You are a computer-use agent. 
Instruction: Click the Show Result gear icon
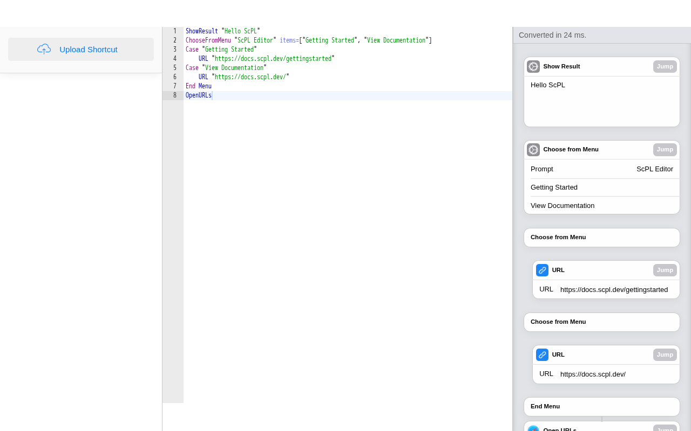pos(533,66)
